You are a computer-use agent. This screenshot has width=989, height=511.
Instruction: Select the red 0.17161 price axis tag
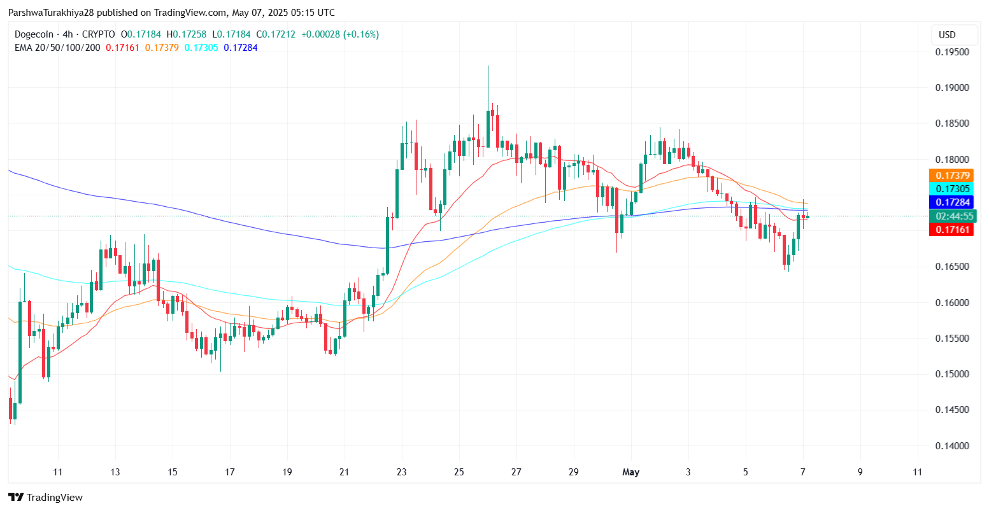coord(953,229)
